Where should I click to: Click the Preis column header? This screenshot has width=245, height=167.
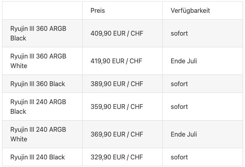tap(98, 10)
